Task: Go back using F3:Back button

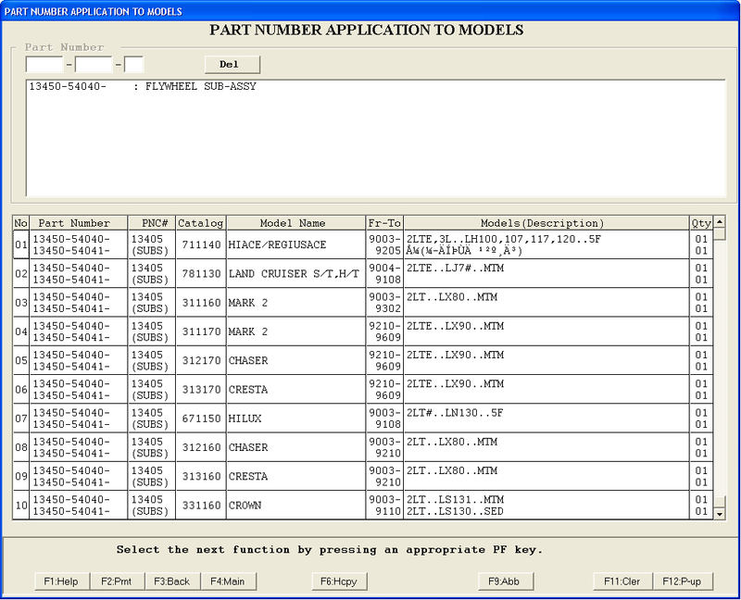Action: coord(172,581)
